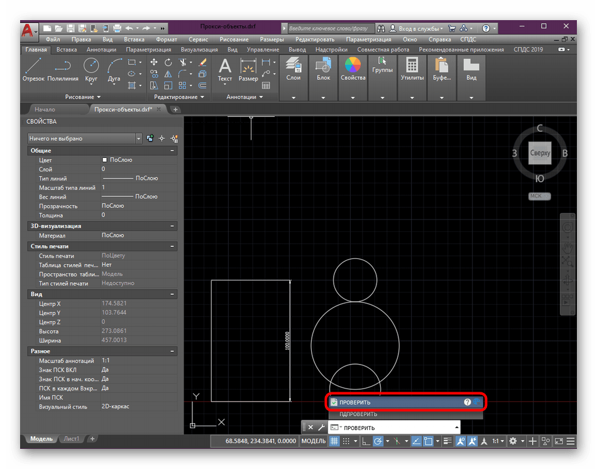Screen dimensions: 597x469
Task: Toggle ortho mode in status bar
Action: pos(366,442)
